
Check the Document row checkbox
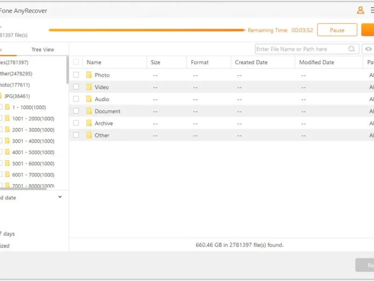click(76, 111)
